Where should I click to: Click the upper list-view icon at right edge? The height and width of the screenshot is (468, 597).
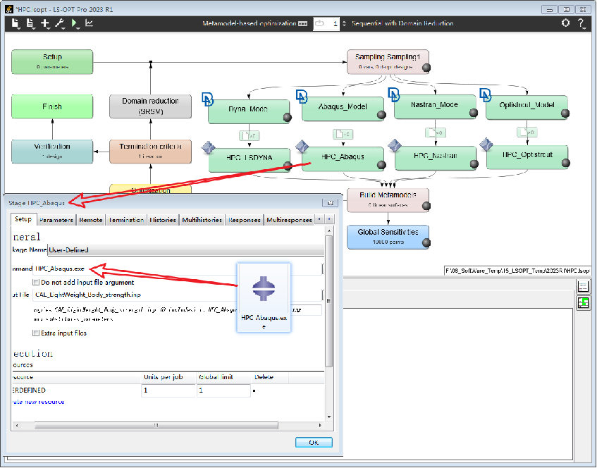click(x=583, y=286)
